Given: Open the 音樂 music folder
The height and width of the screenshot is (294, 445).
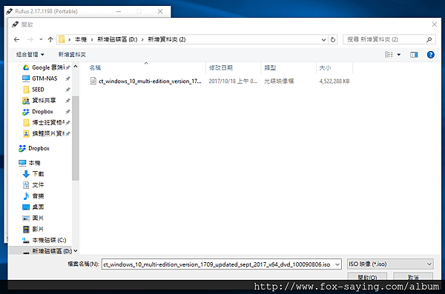Looking at the screenshot, I should click(33, 196).
